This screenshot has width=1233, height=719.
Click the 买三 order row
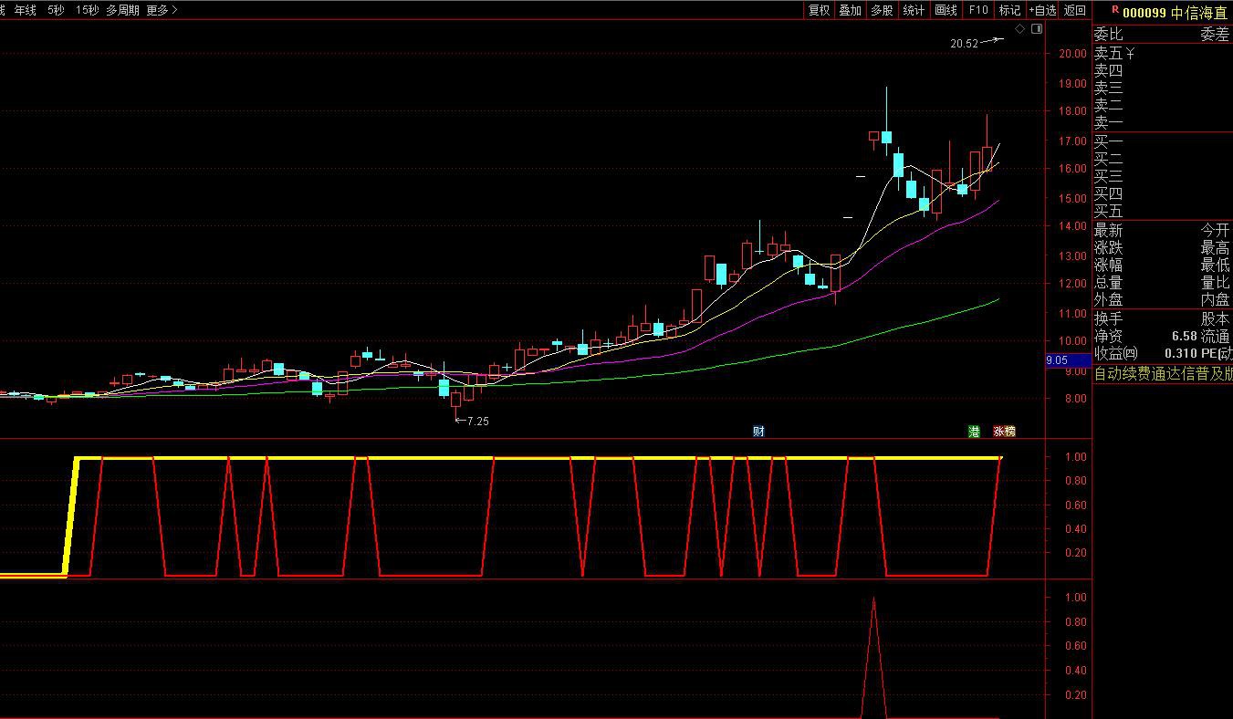(1163, 176)
